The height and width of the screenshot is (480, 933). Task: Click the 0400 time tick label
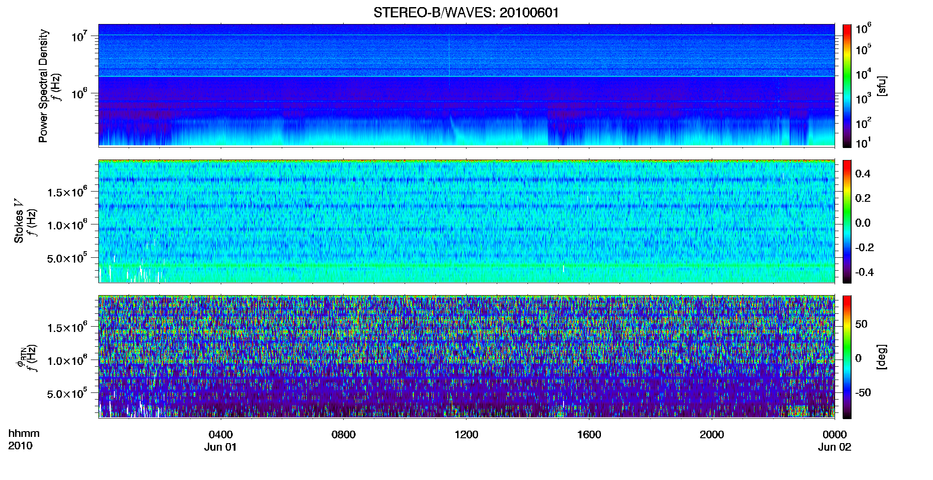221,434
